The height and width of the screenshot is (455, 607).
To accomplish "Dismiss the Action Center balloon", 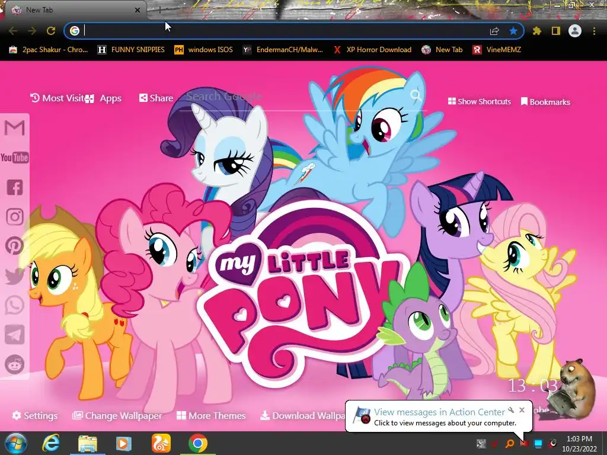I will point(522,410).
